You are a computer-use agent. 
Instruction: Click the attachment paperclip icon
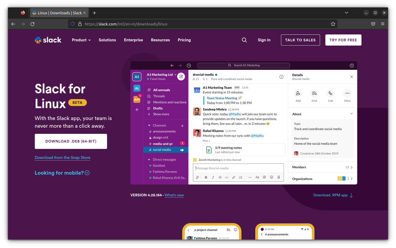coord(279,177)
